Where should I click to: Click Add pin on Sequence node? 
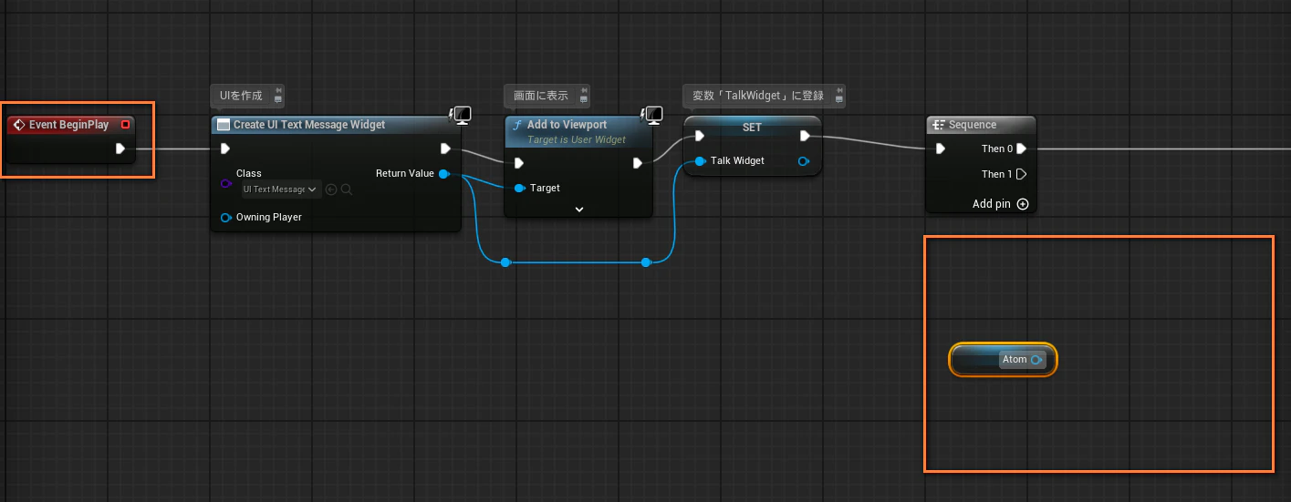pyautogui.click(x=1001, y=204)
